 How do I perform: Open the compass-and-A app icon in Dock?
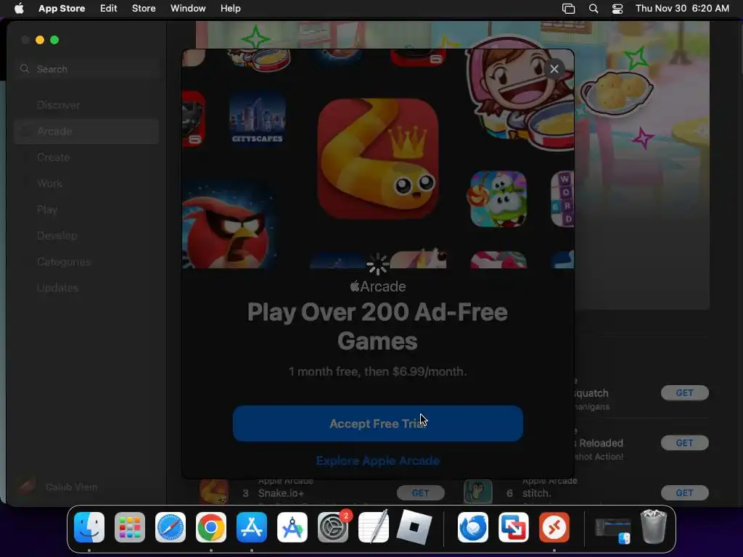click(292, 527)
